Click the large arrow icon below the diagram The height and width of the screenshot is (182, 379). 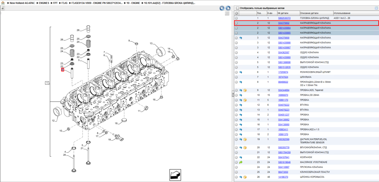[176, 174]
